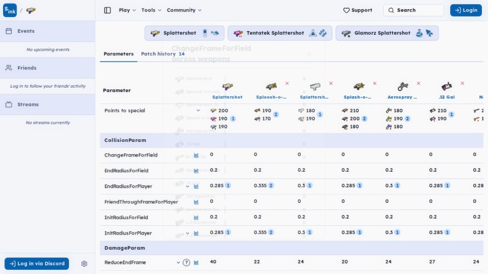
Task: Click the ReduceEndFrame help question icon
Action: point(186,262)
